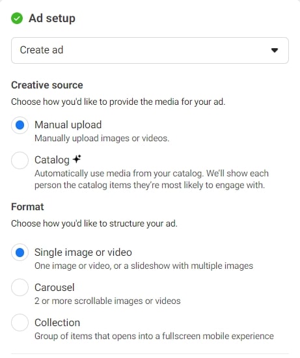Click the fullscreen mobile experience description
300x358 pixels.
[x=154, y=336]
